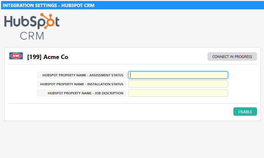The image size is (264, 158).
Task: Click the Job Description field label
Action: tap(85, 93)
